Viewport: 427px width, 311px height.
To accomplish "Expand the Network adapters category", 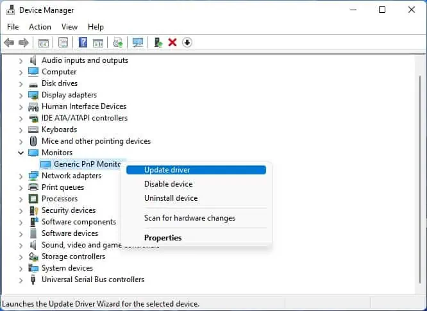I will click(21, 176).
